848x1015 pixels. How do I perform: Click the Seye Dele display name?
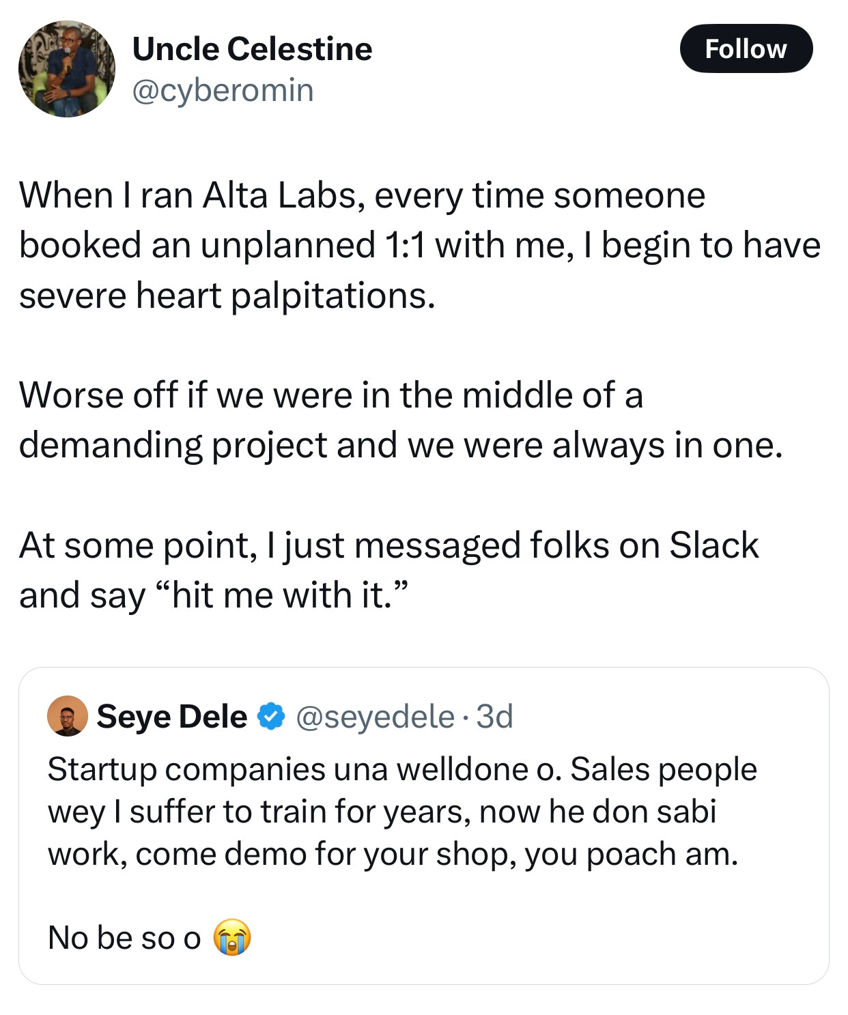[172, 716]
